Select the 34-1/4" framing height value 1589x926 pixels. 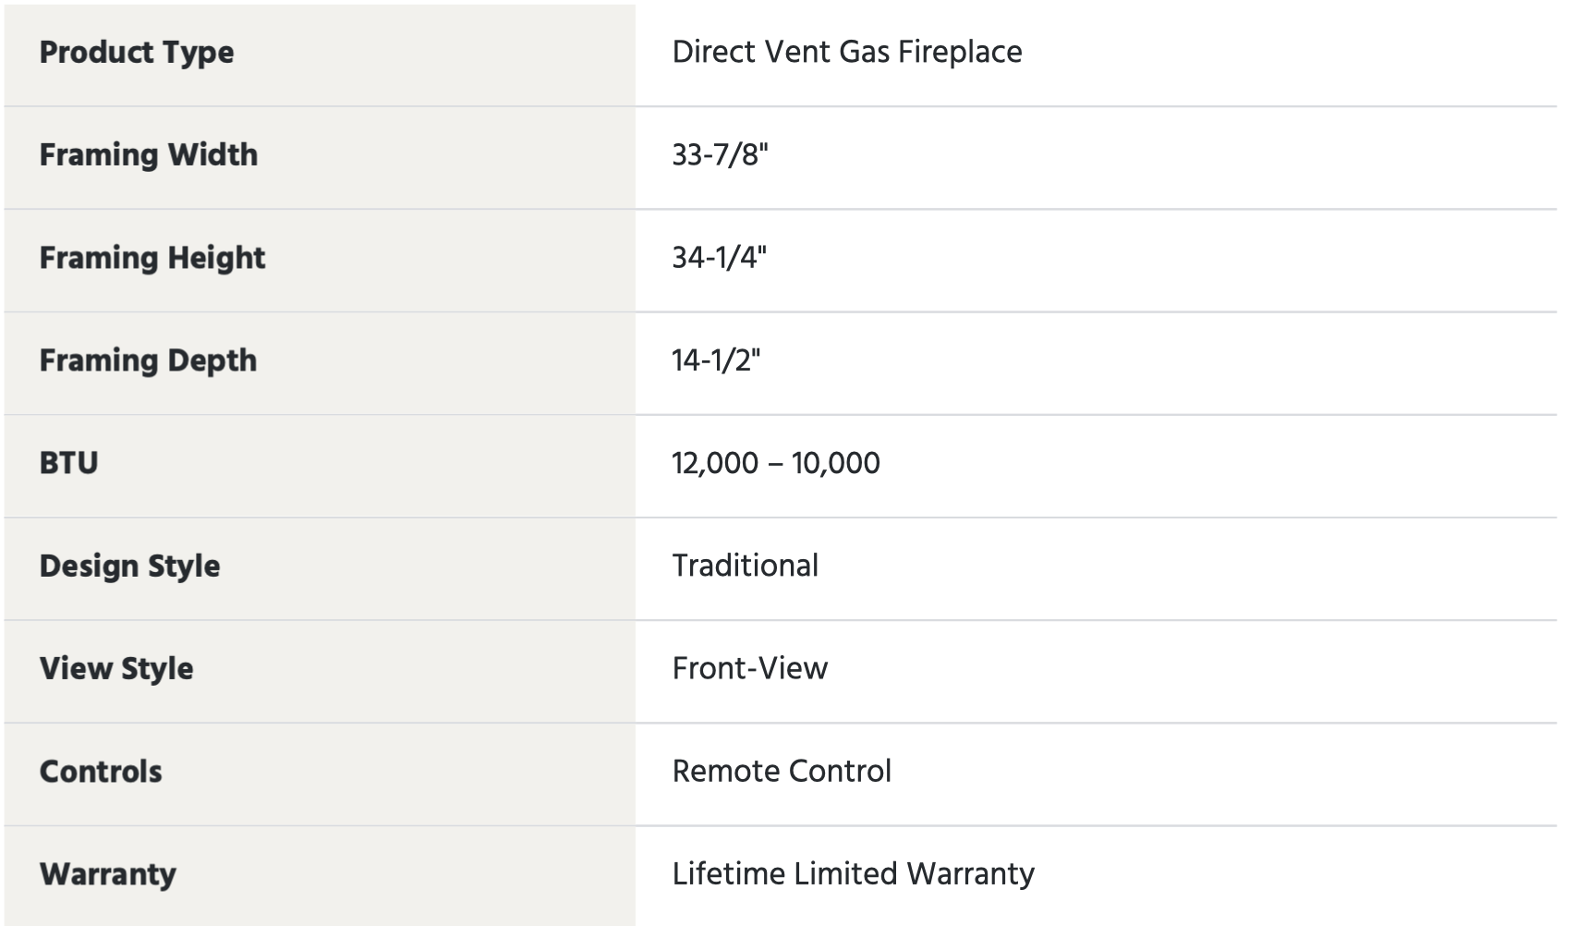720,257
